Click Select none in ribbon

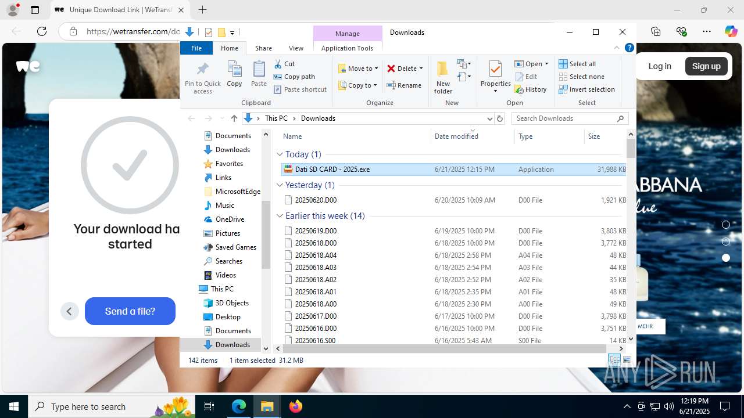click(581, 77)
